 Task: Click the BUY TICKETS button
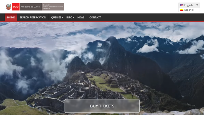pos(102,106)
